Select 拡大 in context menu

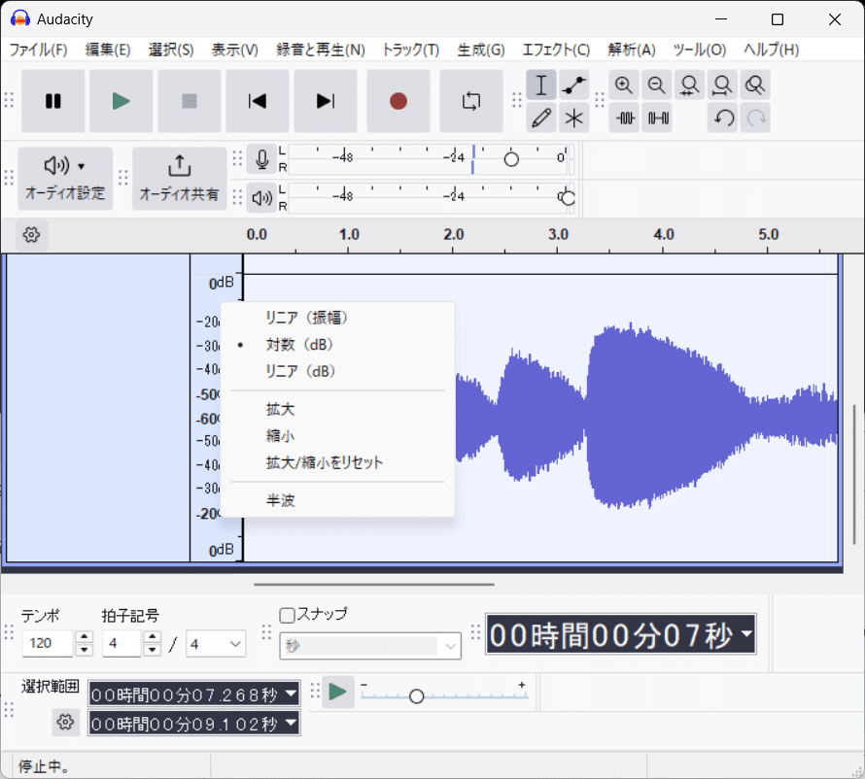pyautogui.click(x=337, y=410)
